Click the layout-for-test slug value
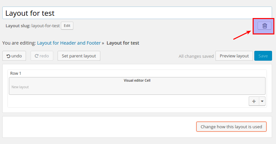 pyautogui.click(x=46, y=26)
